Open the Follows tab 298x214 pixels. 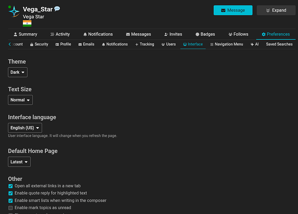[x=238, y=34]
